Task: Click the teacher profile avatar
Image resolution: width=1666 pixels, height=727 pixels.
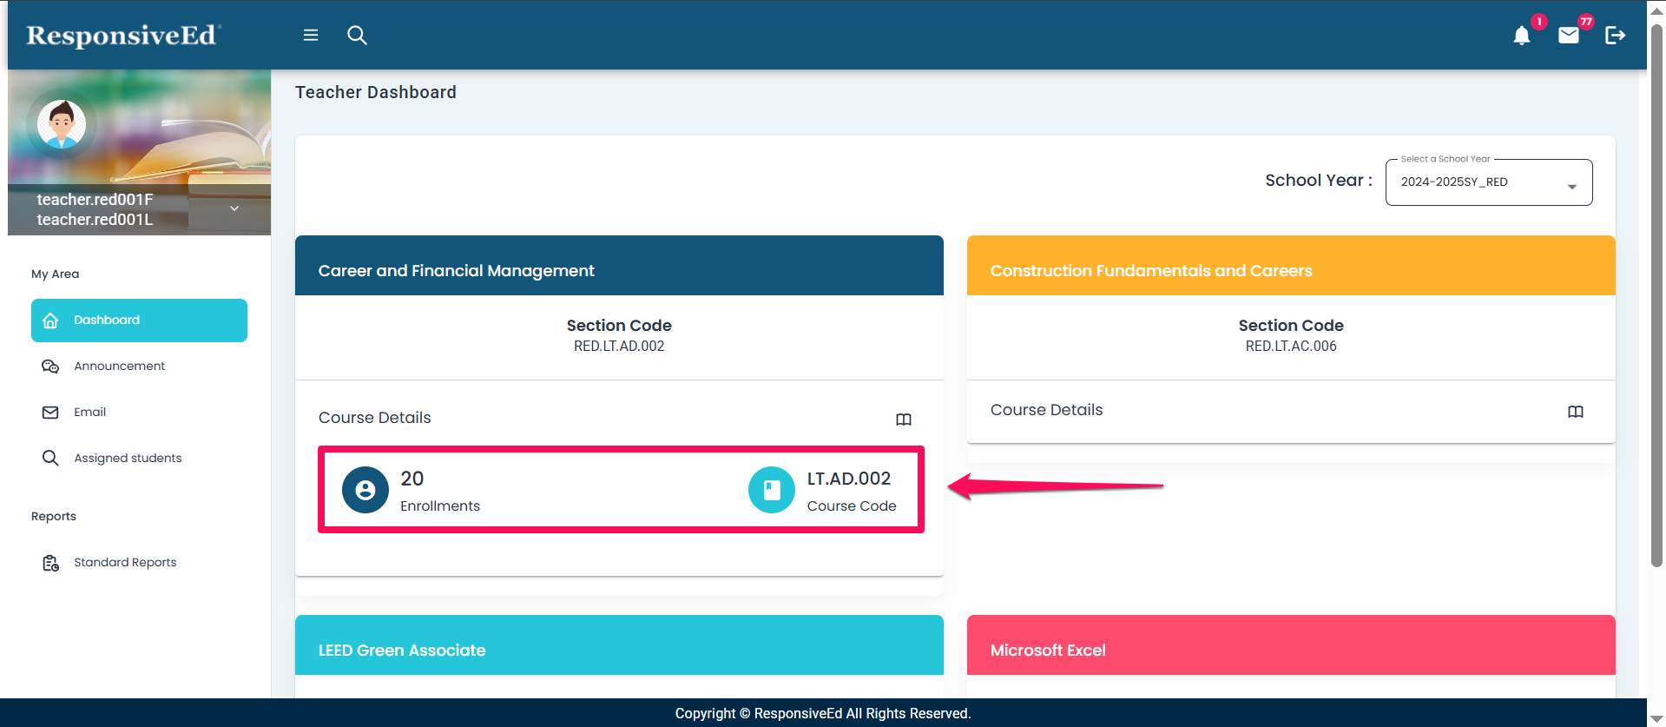Action: [62, 124]
